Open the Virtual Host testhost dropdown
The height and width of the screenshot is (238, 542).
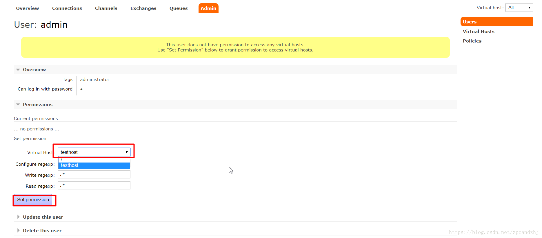pos(94,152)
